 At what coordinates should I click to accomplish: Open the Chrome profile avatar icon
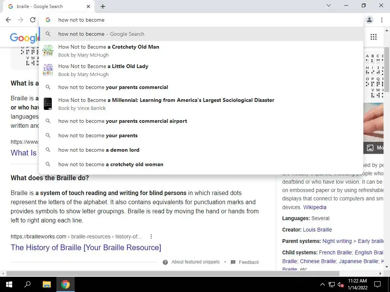pos(369,20)
